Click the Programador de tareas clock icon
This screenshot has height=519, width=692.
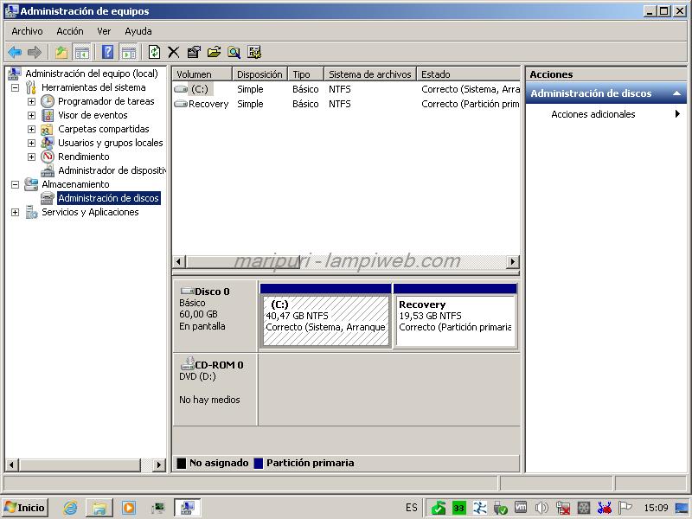[x=48, y=101]
